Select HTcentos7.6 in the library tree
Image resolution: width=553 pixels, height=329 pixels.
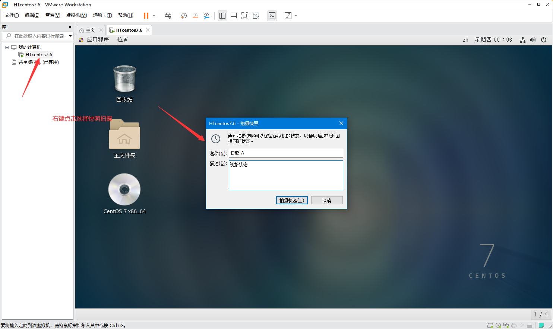click(x=39, y=55)
